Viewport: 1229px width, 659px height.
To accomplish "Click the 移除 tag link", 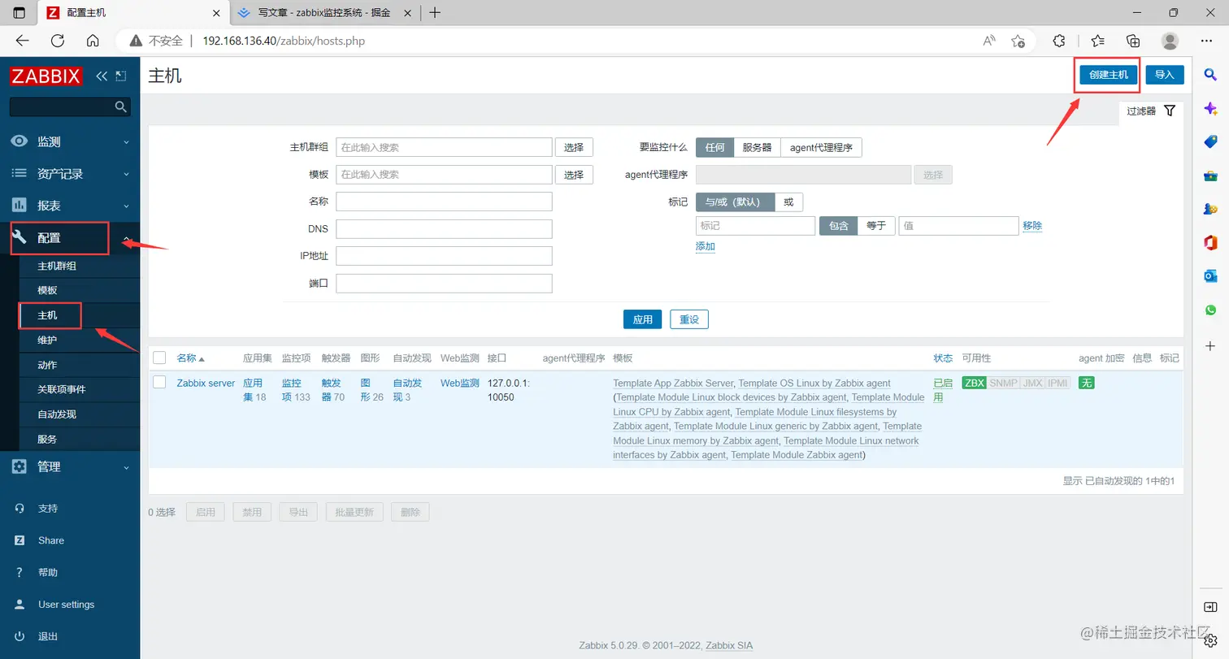I will click(1032, 226).
